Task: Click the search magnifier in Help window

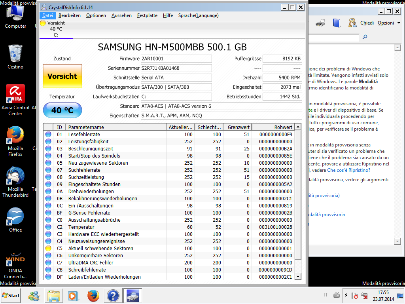Action: [x=365, y=37]
